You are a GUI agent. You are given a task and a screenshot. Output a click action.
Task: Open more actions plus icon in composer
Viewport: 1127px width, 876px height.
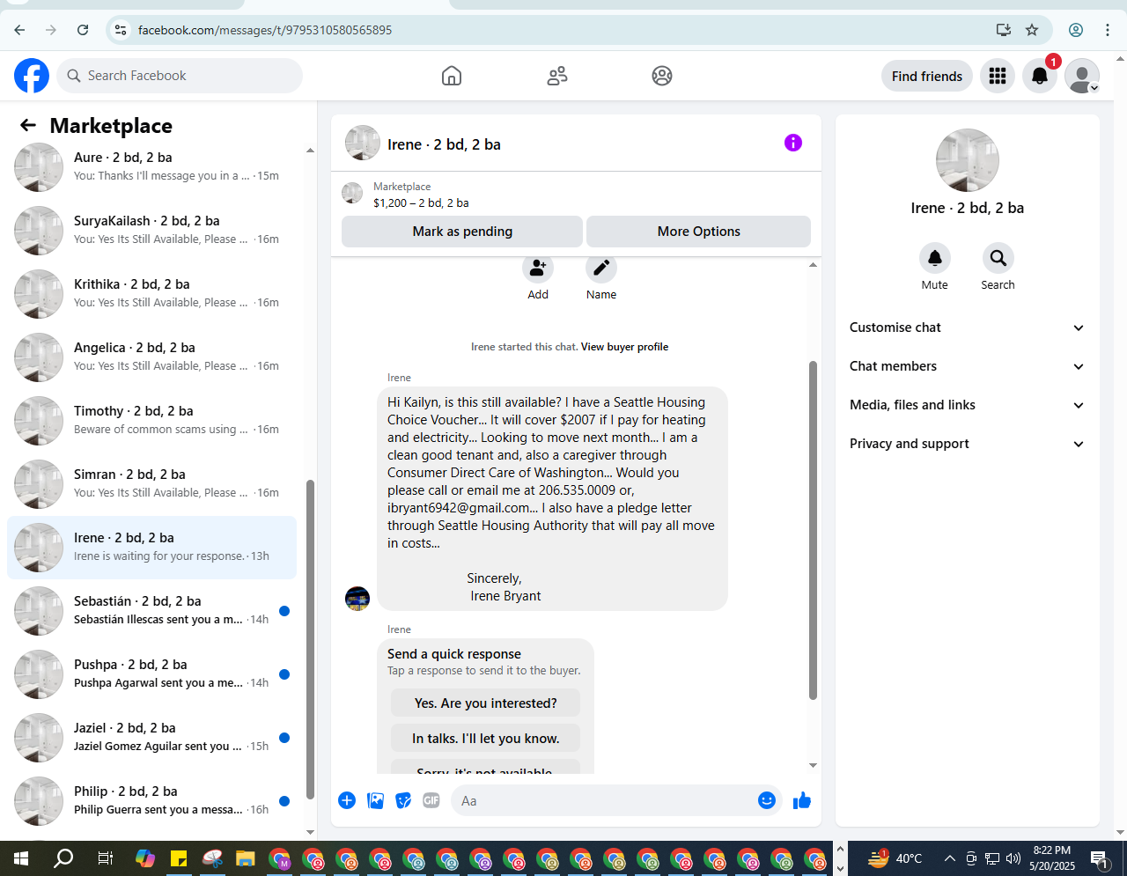347,800
